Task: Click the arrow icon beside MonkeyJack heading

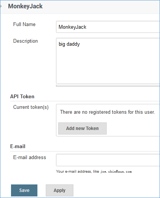Action: click(1, 6)
